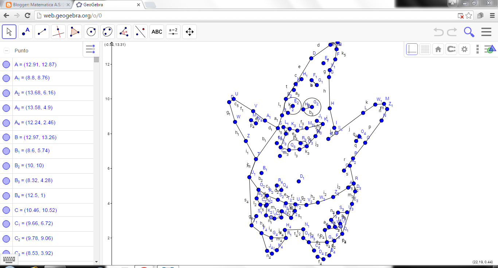Open algebra view sorting options
Viewport: 498px width, 268px height.
[x=90, y=49]
